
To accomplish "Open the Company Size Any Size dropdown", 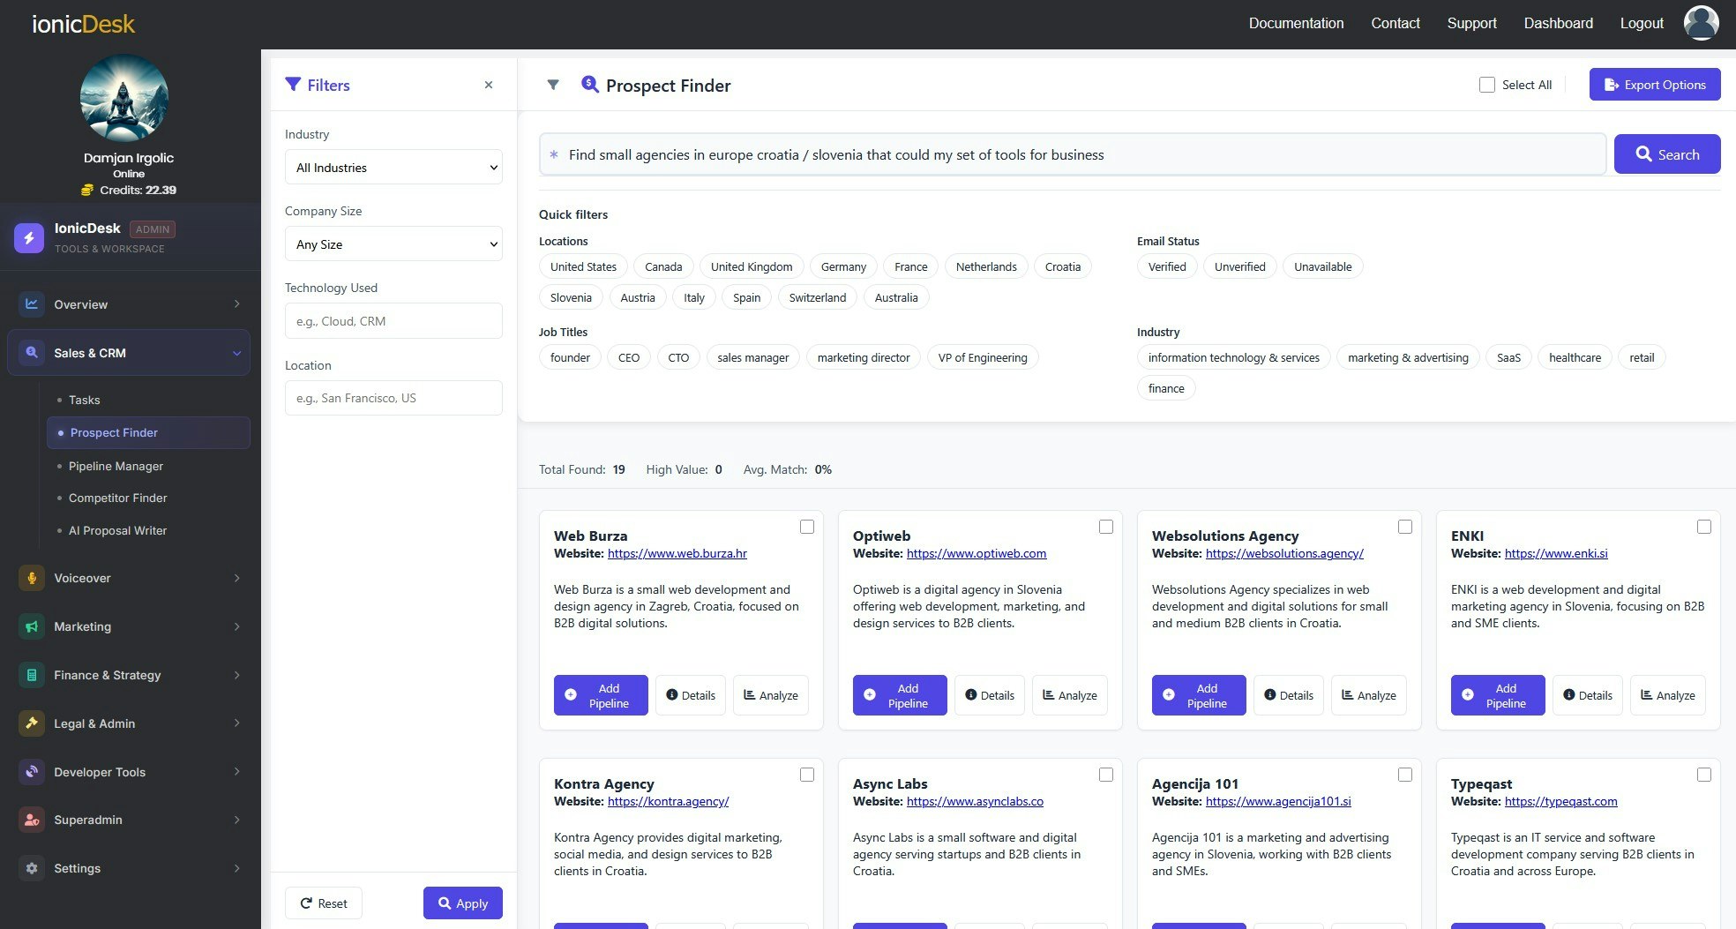I will click(x=393, y=244).
